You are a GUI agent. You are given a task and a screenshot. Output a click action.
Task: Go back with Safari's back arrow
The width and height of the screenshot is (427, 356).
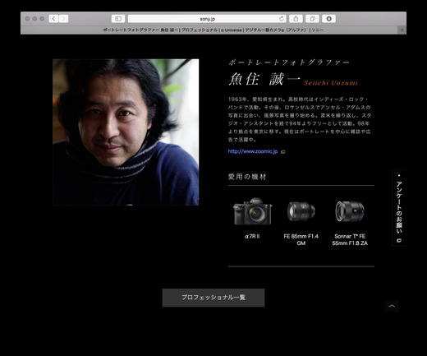click(x=53, y=19)
